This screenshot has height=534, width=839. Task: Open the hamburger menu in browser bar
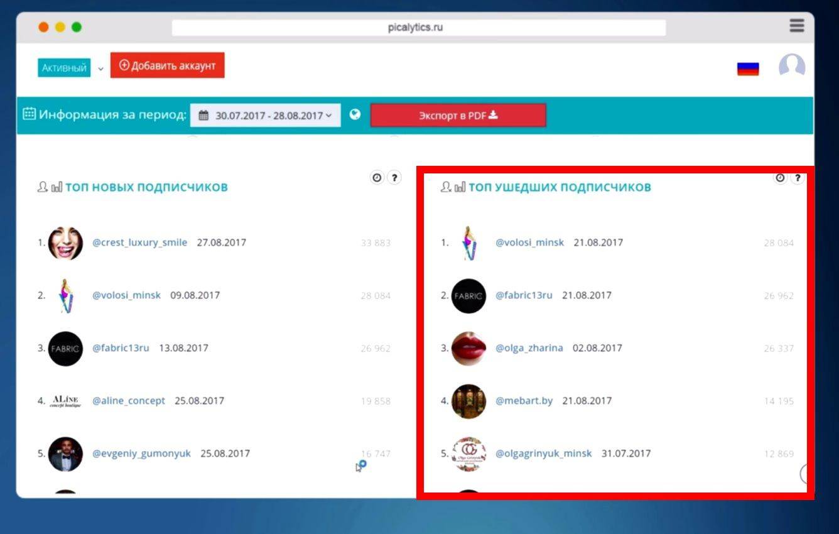click(796, 26)
